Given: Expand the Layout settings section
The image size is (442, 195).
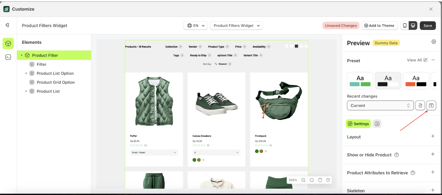Looking at the screenshot, I should [x=433, y=136].
